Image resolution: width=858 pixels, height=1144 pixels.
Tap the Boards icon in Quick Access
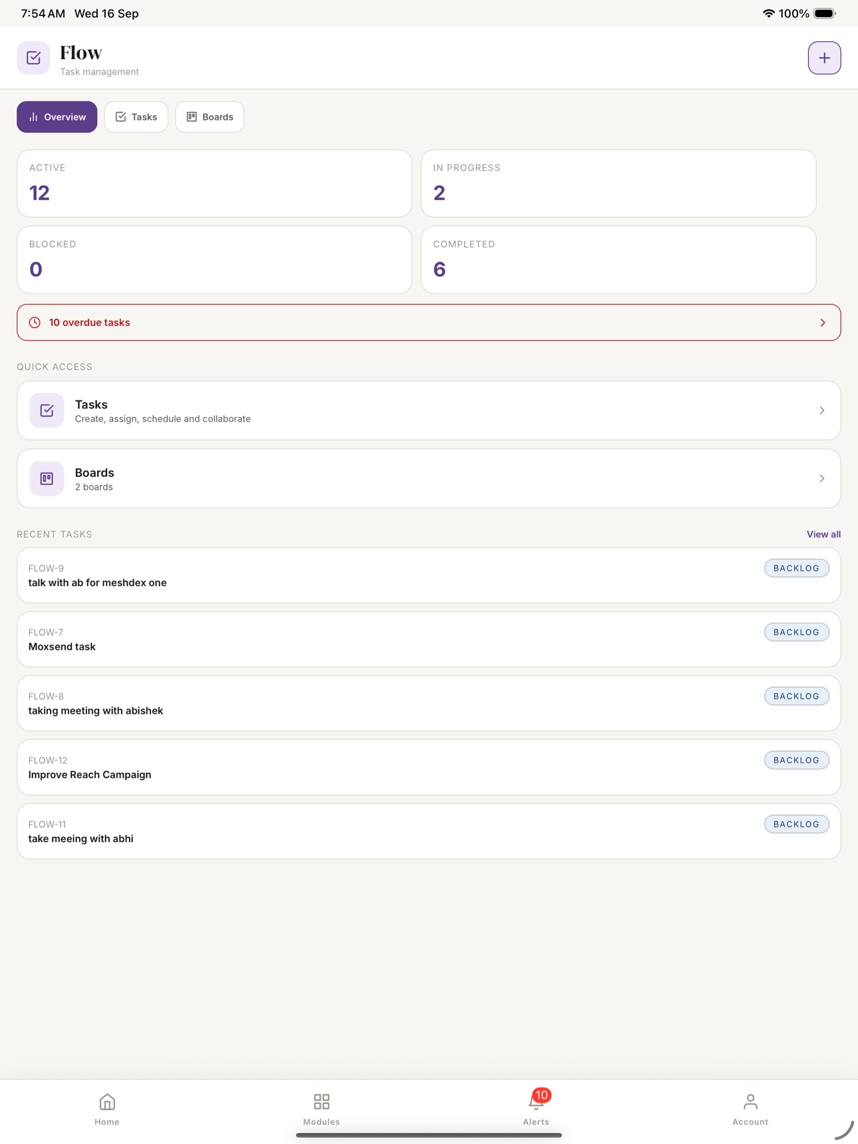tap(47, 479)
